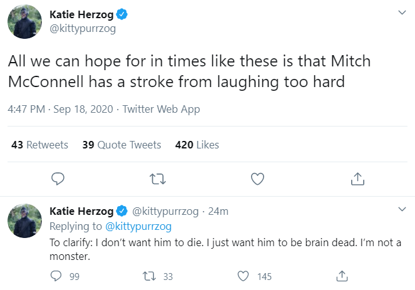Viewport: 415px width, 290px height.
Task: Like the main tweet with heart icon
Action: tap(257, 179)
